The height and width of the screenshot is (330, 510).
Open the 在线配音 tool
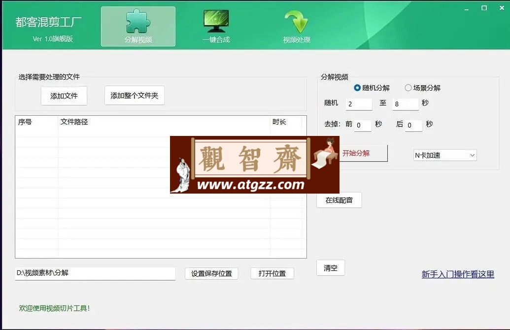click(x=339, y=200)
